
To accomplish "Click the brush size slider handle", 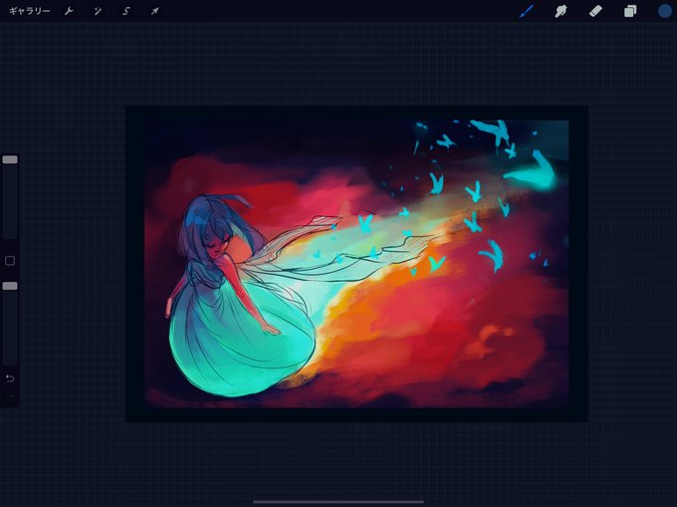I will click(x=10, y=159).
